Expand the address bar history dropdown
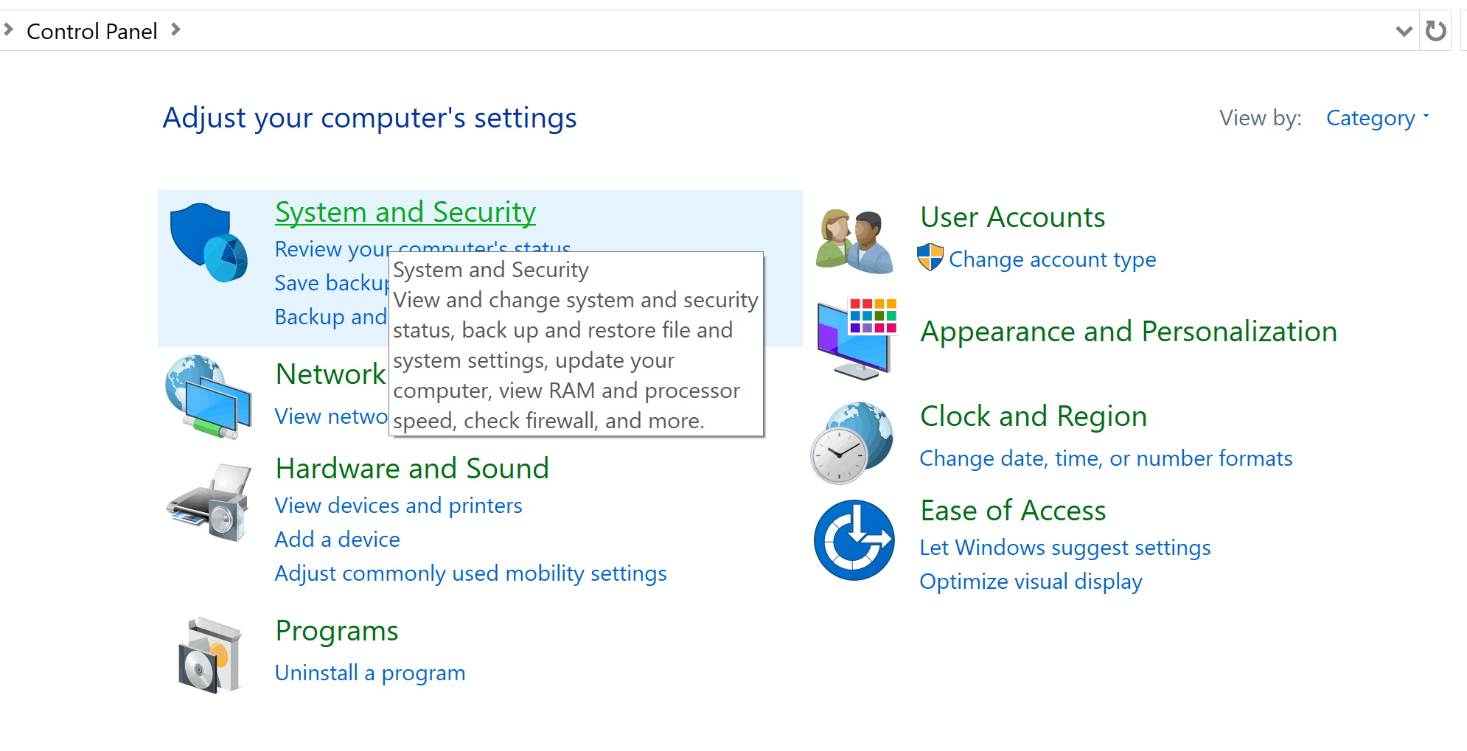 (x=1404, y=31)
